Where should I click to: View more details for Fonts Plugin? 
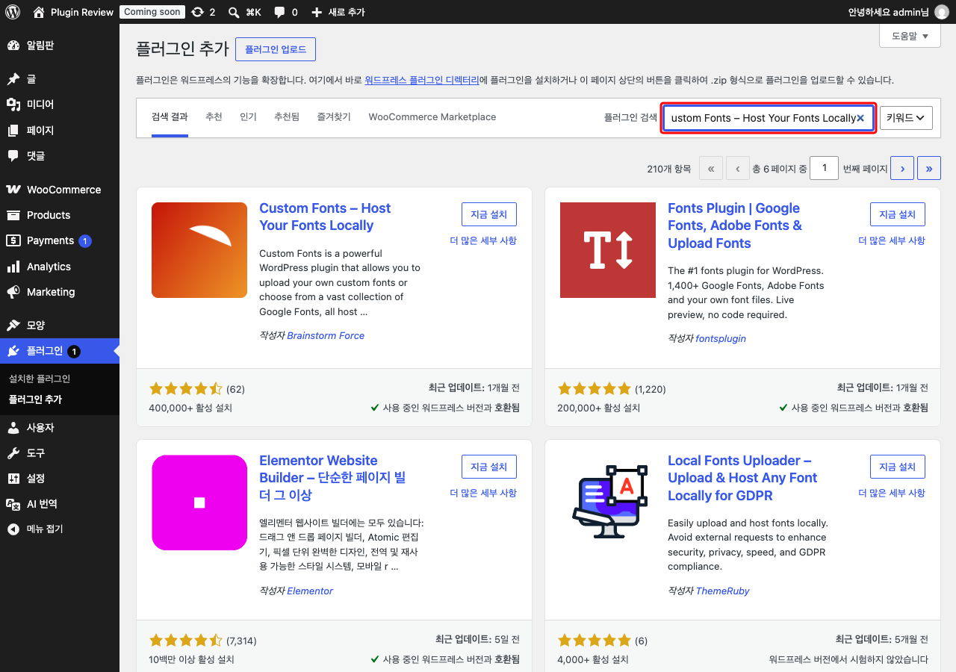(x=892, y=240)
